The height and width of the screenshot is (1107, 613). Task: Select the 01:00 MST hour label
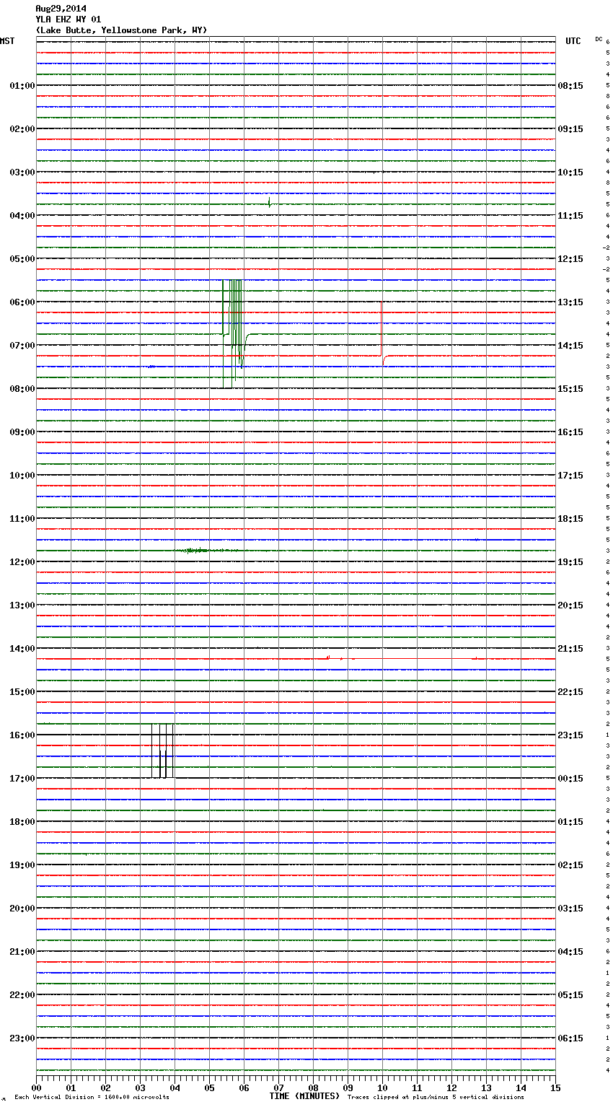click(x=22, y=86)
